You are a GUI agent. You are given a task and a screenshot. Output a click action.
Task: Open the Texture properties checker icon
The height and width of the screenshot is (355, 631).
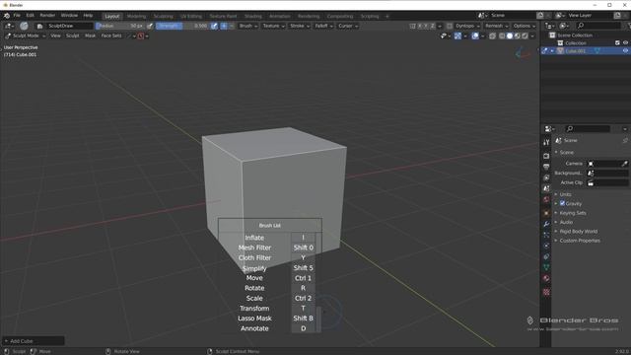(x=546, y=292)
